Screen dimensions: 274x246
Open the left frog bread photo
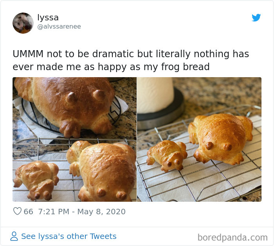pyautogui.click(x=74, y=139)
